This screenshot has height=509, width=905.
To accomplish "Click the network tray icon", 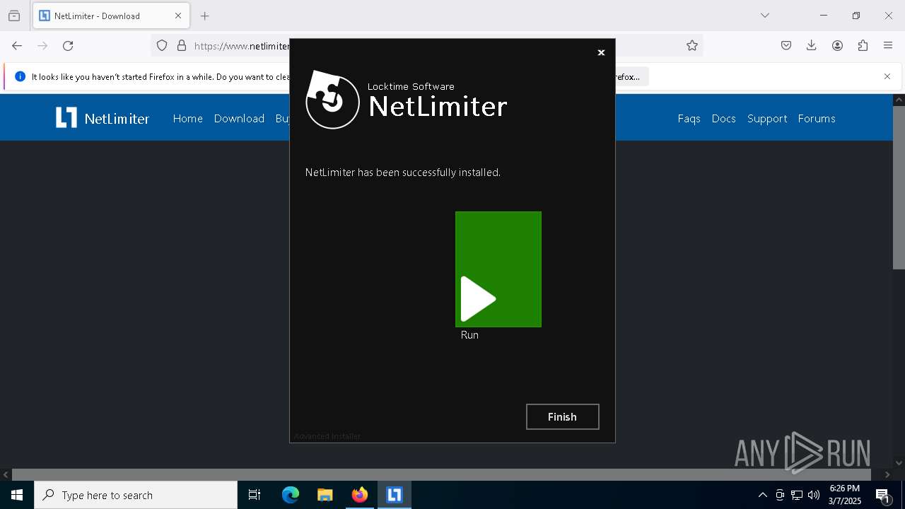I will point(797,495).
